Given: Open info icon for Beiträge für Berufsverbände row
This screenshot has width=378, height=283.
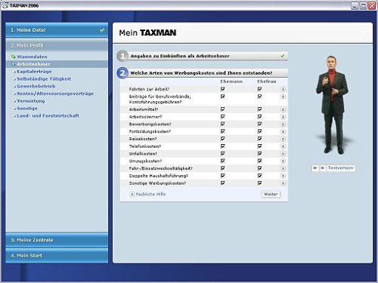Looking at the screenshot, I should 283,97.
